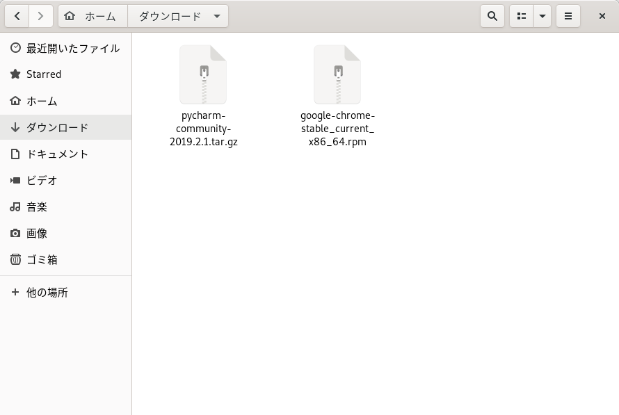Click the ゴミ箱 trash icon
619x415 pixels.
pos(15,259)
